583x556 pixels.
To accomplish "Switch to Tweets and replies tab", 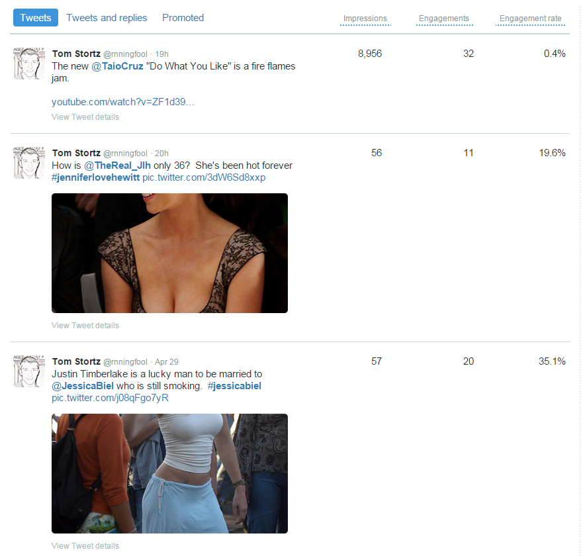I will point(107,18).
